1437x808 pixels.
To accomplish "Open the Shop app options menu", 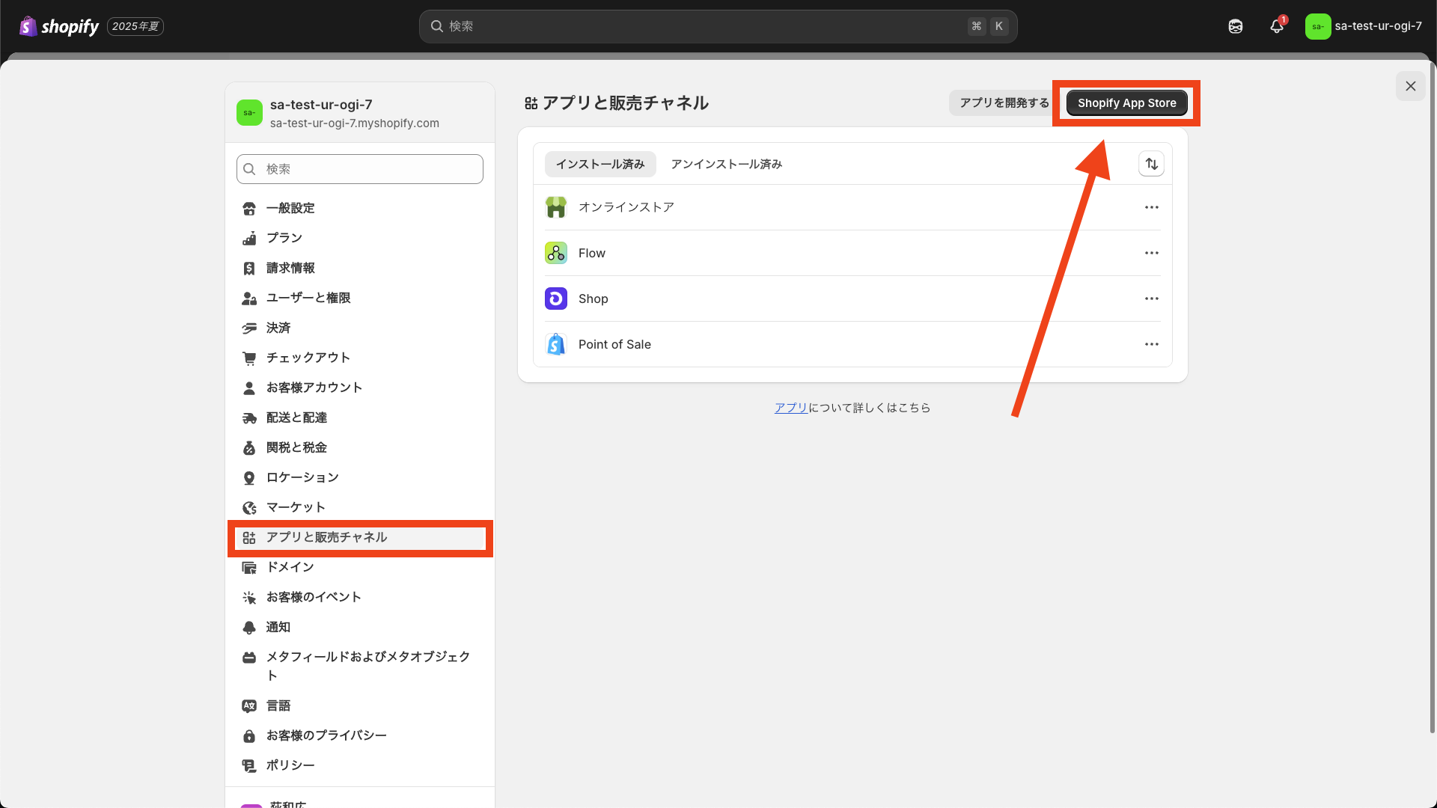I will coord(1151,298).
